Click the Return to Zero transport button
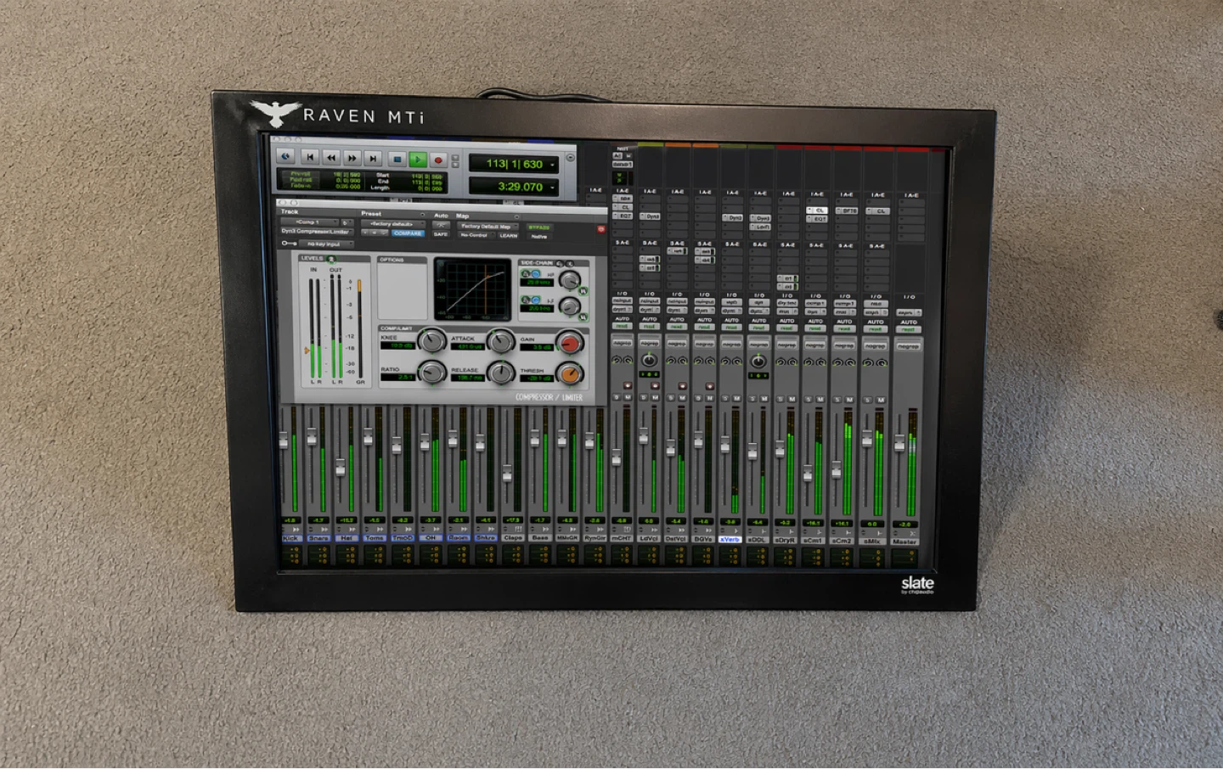This screenshot has width=1223, height=769. 310,157
